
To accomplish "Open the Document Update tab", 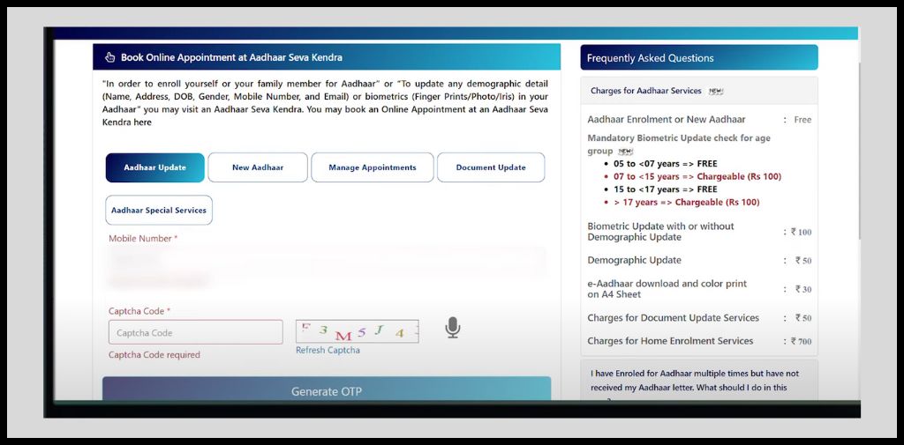I will (x=491, y=167).
